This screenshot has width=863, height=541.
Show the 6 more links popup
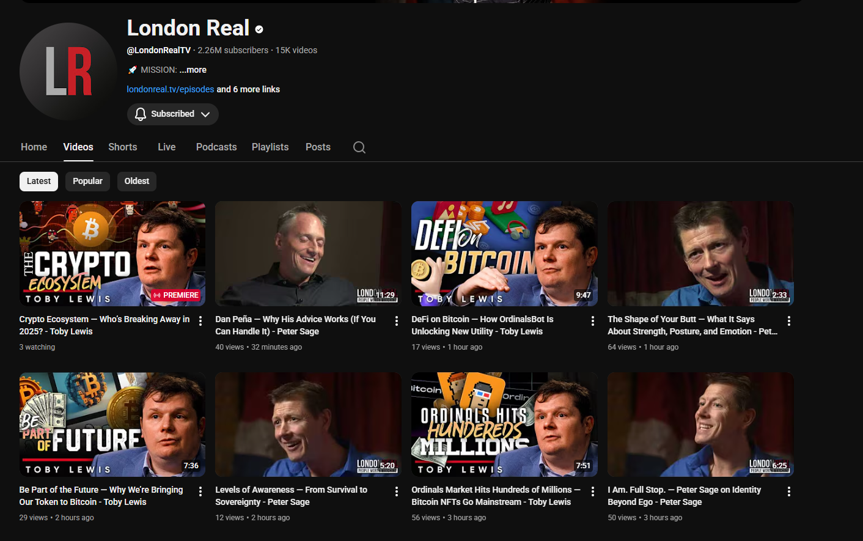click(x=248, y=89)
